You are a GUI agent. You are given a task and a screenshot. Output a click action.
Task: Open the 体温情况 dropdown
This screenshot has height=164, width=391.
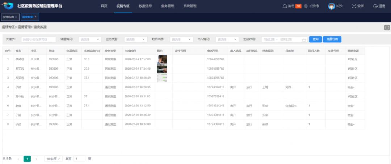pyautogui.click(x=90, y=39)
